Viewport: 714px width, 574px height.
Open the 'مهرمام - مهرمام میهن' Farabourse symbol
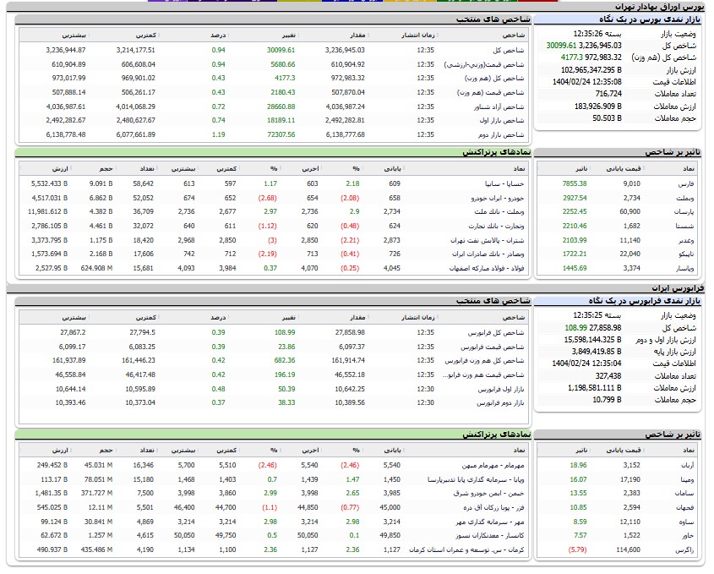(493, 466)
